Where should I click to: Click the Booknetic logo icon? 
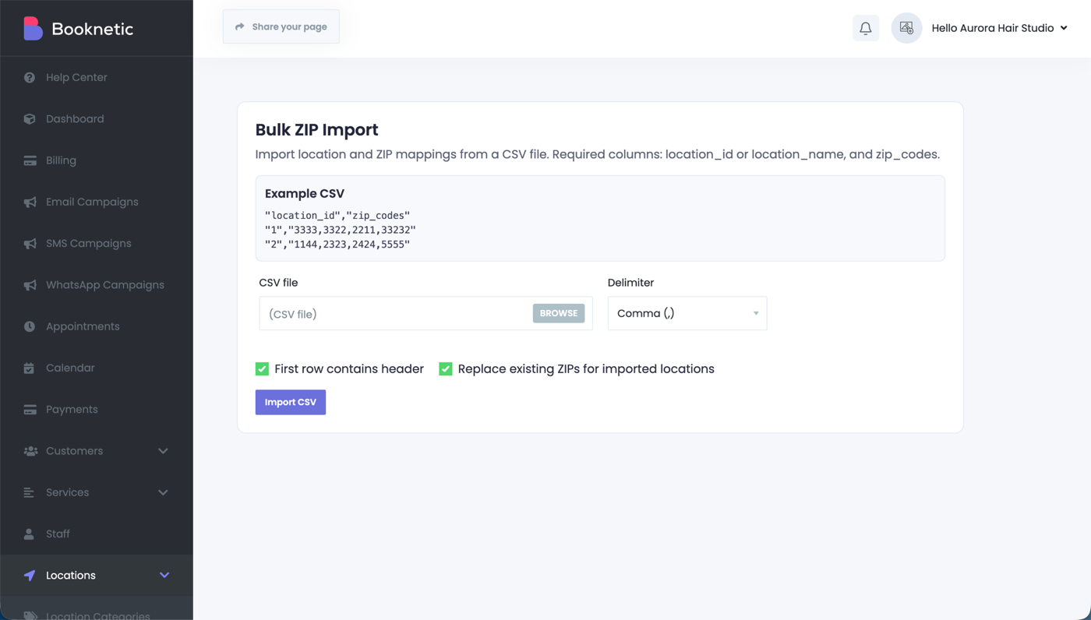(33, 29)
